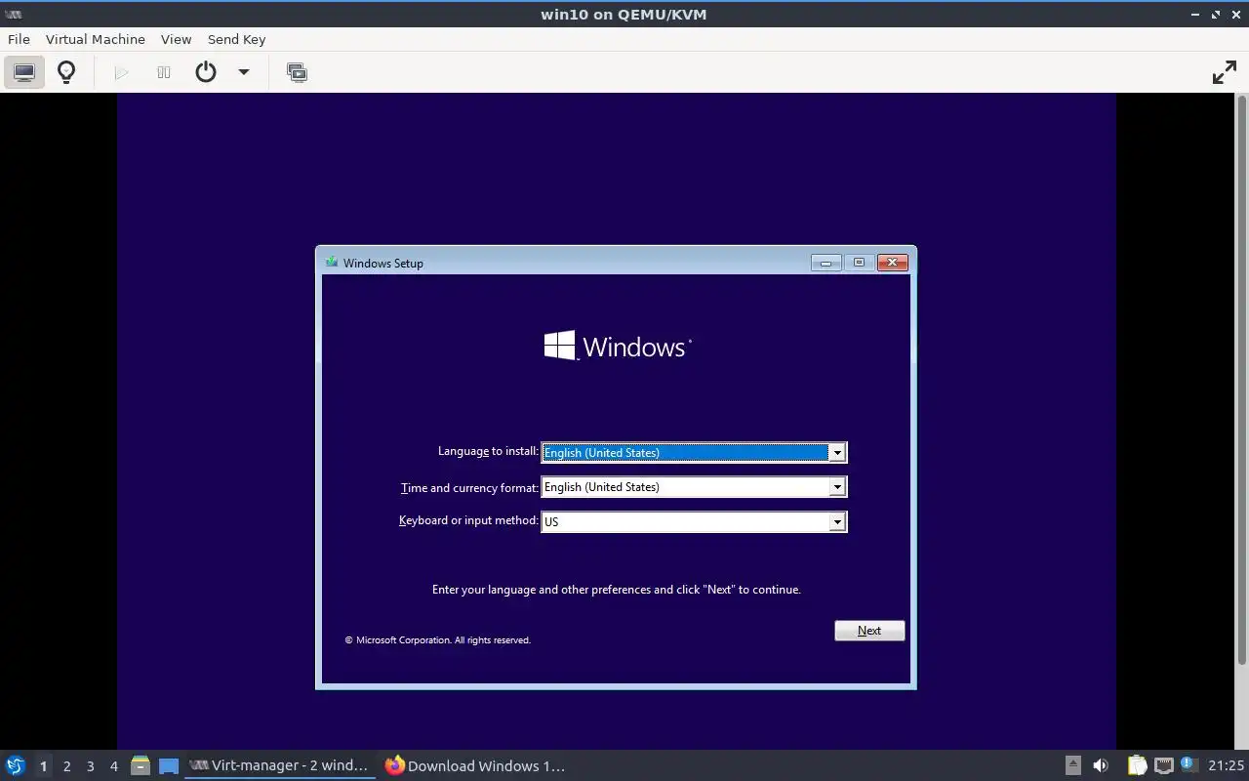
Task: Click the taskbar clock showing 21:25
Action: pos(1226,766)
